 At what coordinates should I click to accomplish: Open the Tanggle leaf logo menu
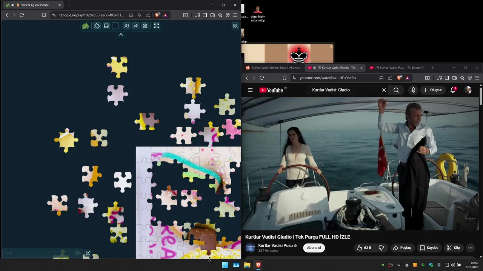[x=86, y=26]
